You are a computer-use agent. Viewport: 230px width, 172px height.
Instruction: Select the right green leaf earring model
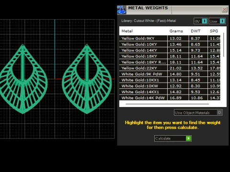[x=87, y=79]
